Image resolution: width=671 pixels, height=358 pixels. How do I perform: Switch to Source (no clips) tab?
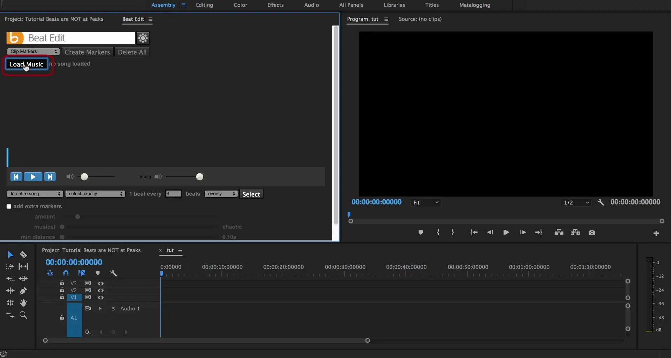click(x=420, y=19)
